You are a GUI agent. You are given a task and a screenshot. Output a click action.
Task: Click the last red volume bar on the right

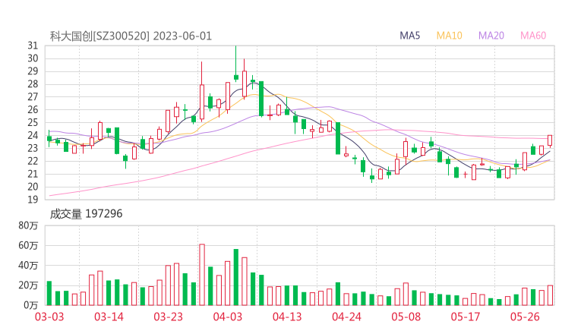point(550,295)
